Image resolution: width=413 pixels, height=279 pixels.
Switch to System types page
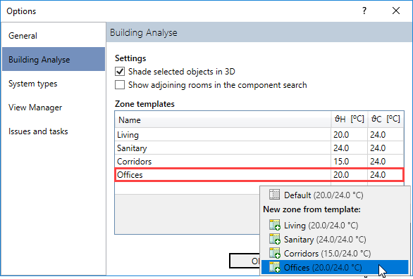pyautogui.click(x=54, y=84)
